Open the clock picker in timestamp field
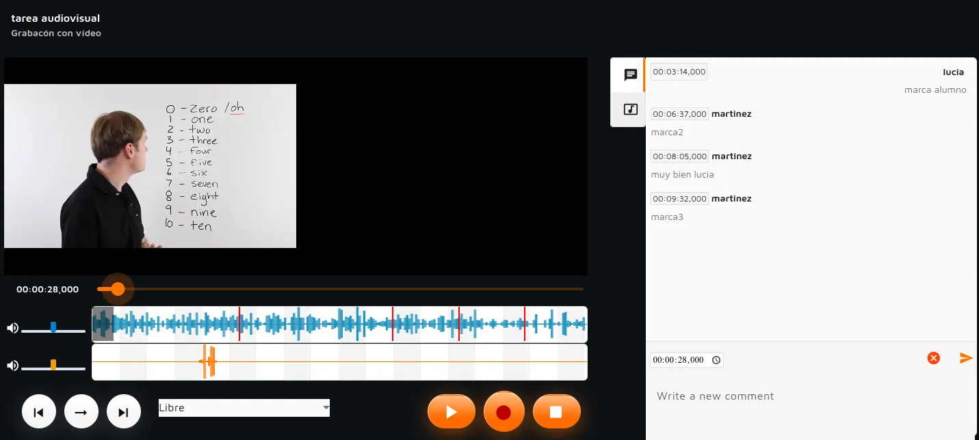 point(716,360)
